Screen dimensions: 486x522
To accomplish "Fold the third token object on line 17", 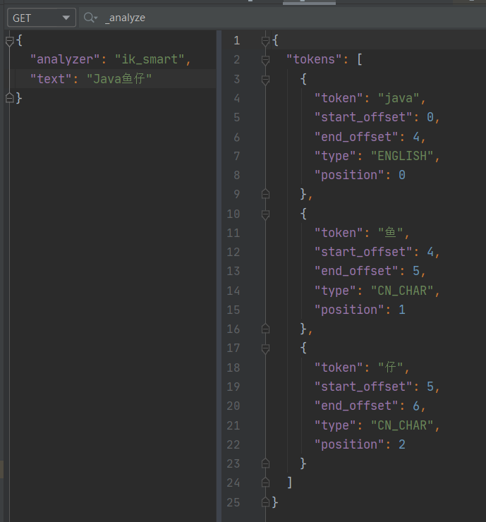I will click(x=265, y=348).
